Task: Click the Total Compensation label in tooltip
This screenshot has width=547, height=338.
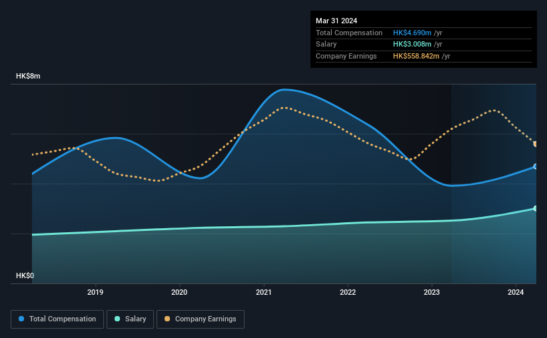Action: point(349,33)
